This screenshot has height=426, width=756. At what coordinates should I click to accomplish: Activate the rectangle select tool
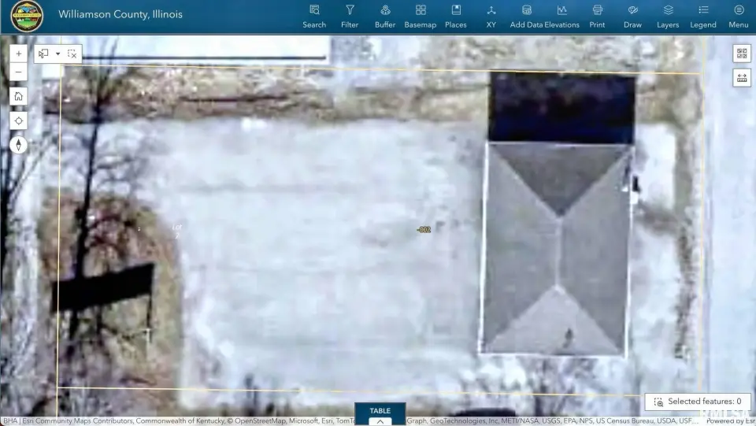44,54
